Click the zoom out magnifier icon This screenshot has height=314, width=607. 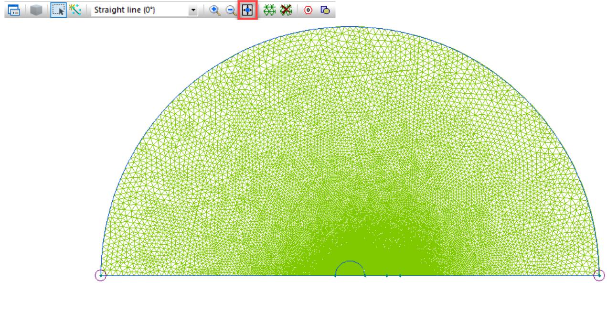(x=231, y=10)
